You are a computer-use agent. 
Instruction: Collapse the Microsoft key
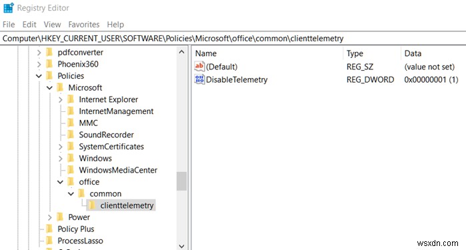click(49, 88)
